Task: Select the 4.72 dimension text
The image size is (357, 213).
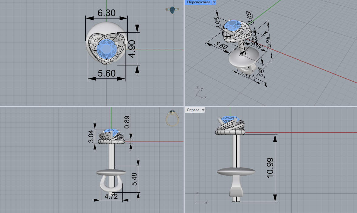Action: click(x=111, y=196)
